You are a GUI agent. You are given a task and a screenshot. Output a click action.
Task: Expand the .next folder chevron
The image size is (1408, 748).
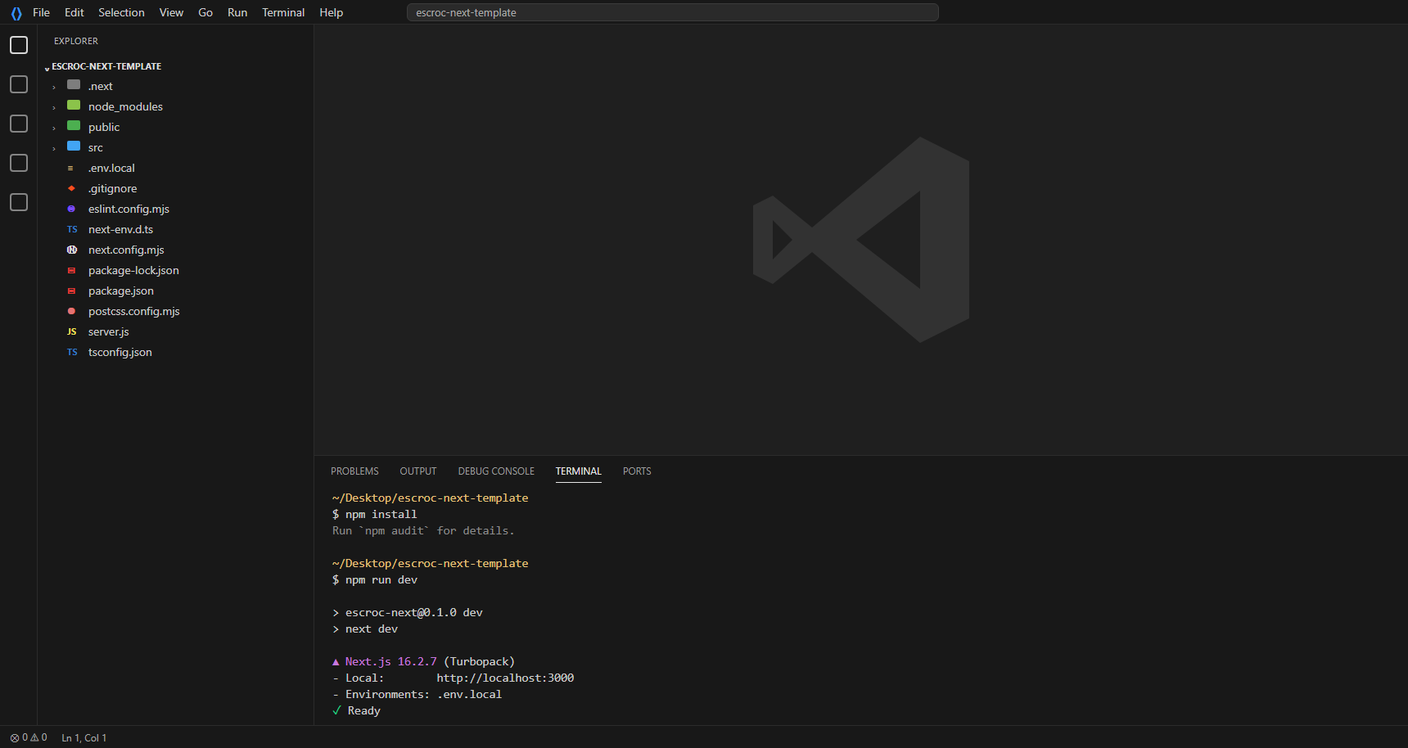[x=54, y=87]
